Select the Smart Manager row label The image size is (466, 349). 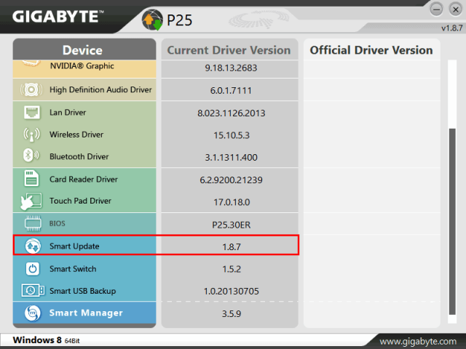coord(86,313)
